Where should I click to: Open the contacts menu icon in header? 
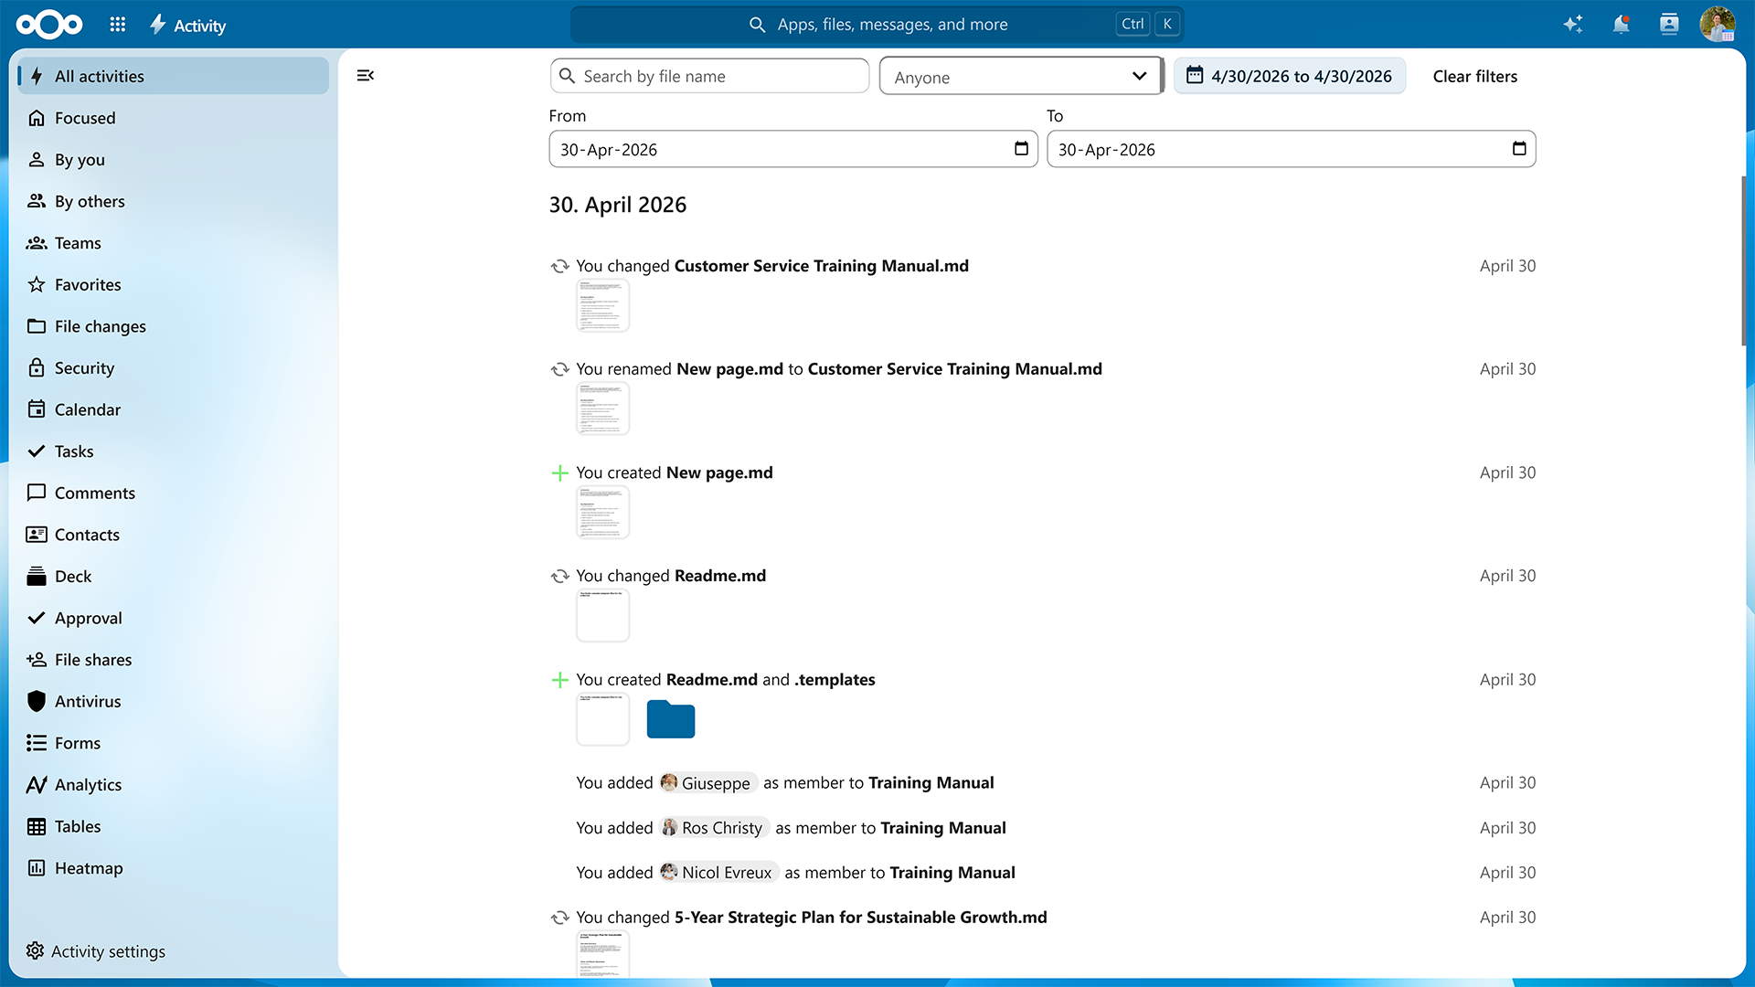(1669, 25)
